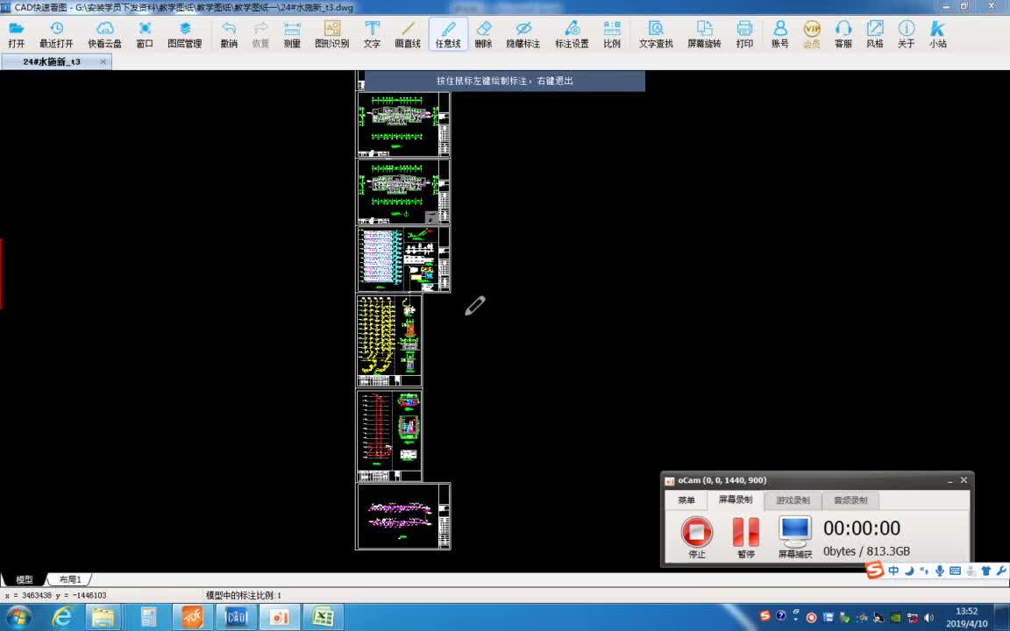Click the 恢复 redo icon
1010x631 pixels.
pyautogui.click(x=260, y=34)
